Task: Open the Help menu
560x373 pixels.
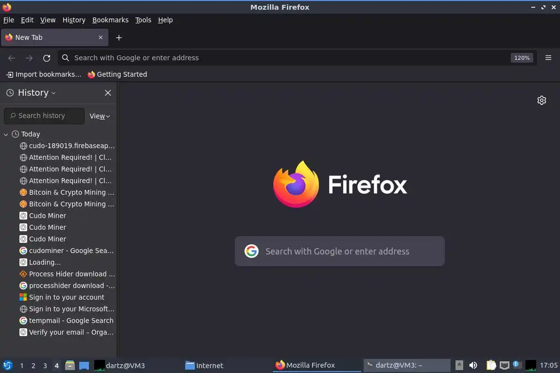Action: [x=165, y=20]
